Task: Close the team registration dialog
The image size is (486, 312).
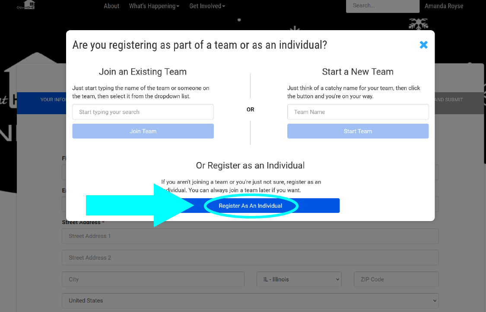Action: (x=423, y=45)
